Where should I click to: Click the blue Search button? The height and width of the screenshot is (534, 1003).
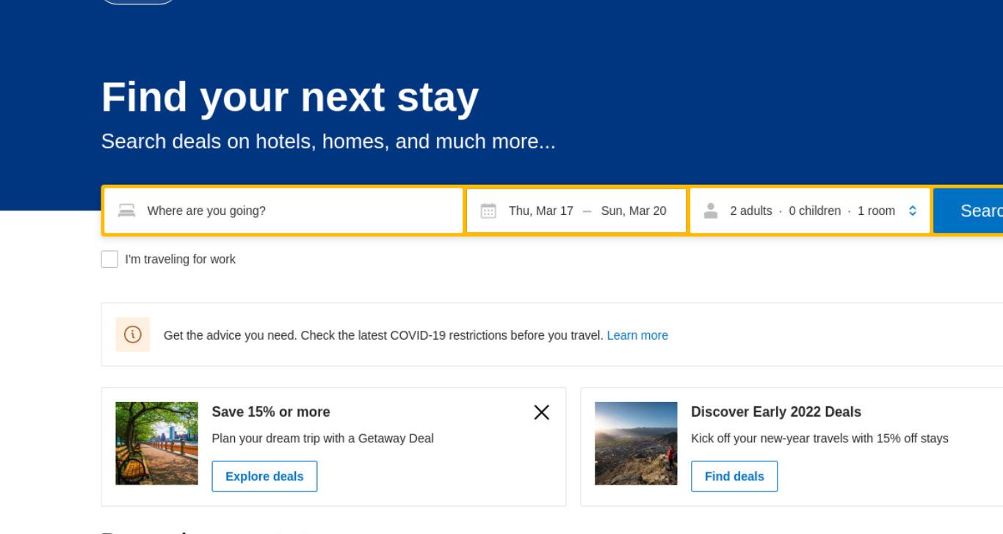tap(968, 211)
